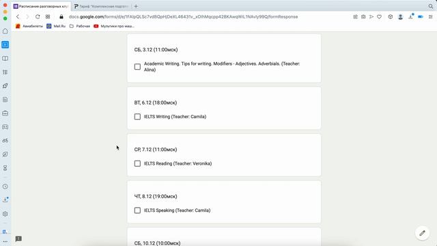Click the IELTS Reading (Teacher: Veronika) label
437x246 pixels.
178,163
